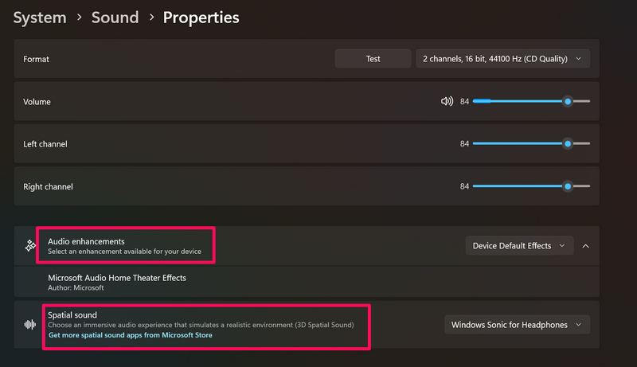Click the Right channel slider handle
The width and height of the screenshot is (637, 367).
coord(568,186)
